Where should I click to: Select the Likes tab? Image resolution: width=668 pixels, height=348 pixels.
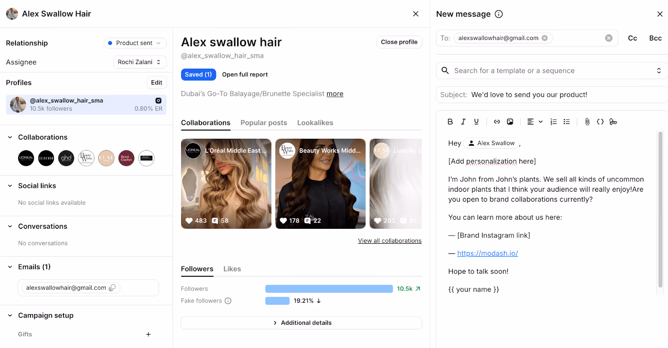(x=232, y=269)
